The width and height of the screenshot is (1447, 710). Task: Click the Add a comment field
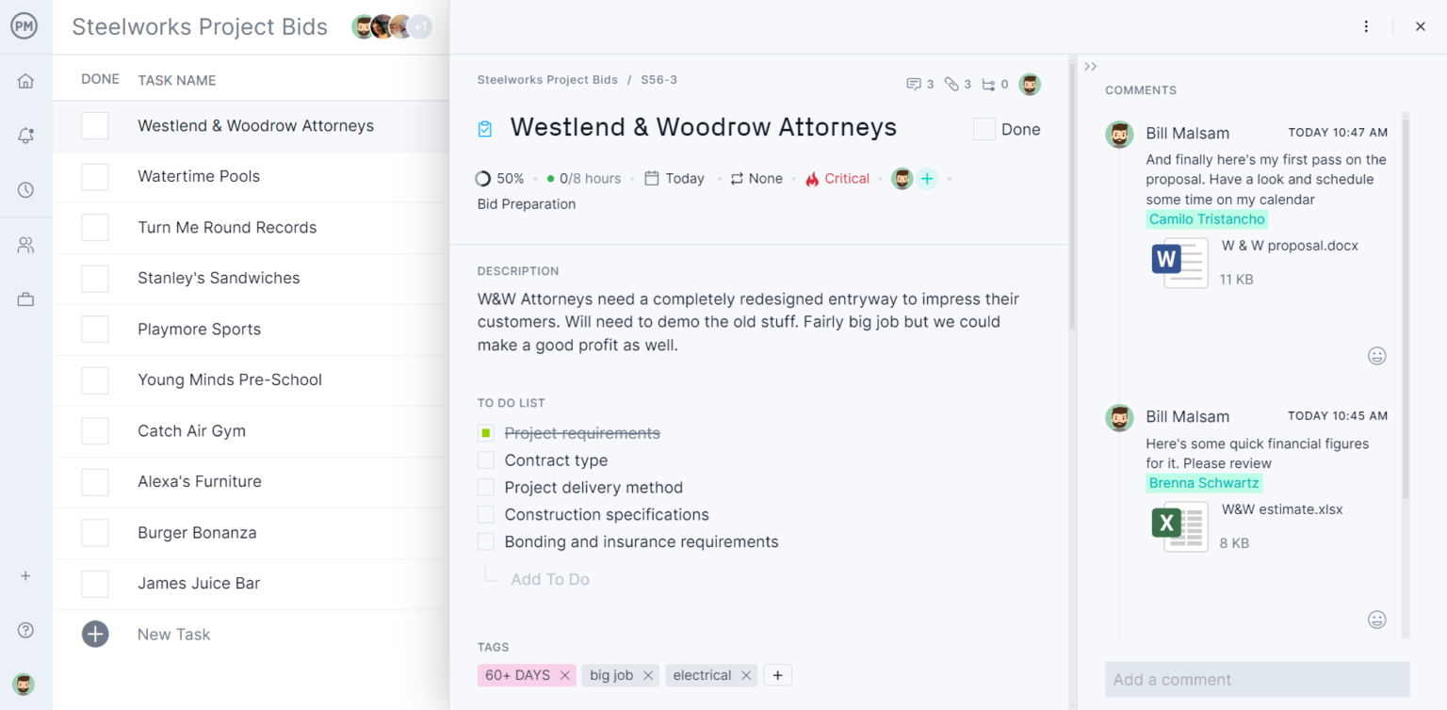pyautogui.click(x=1257, y=679)
